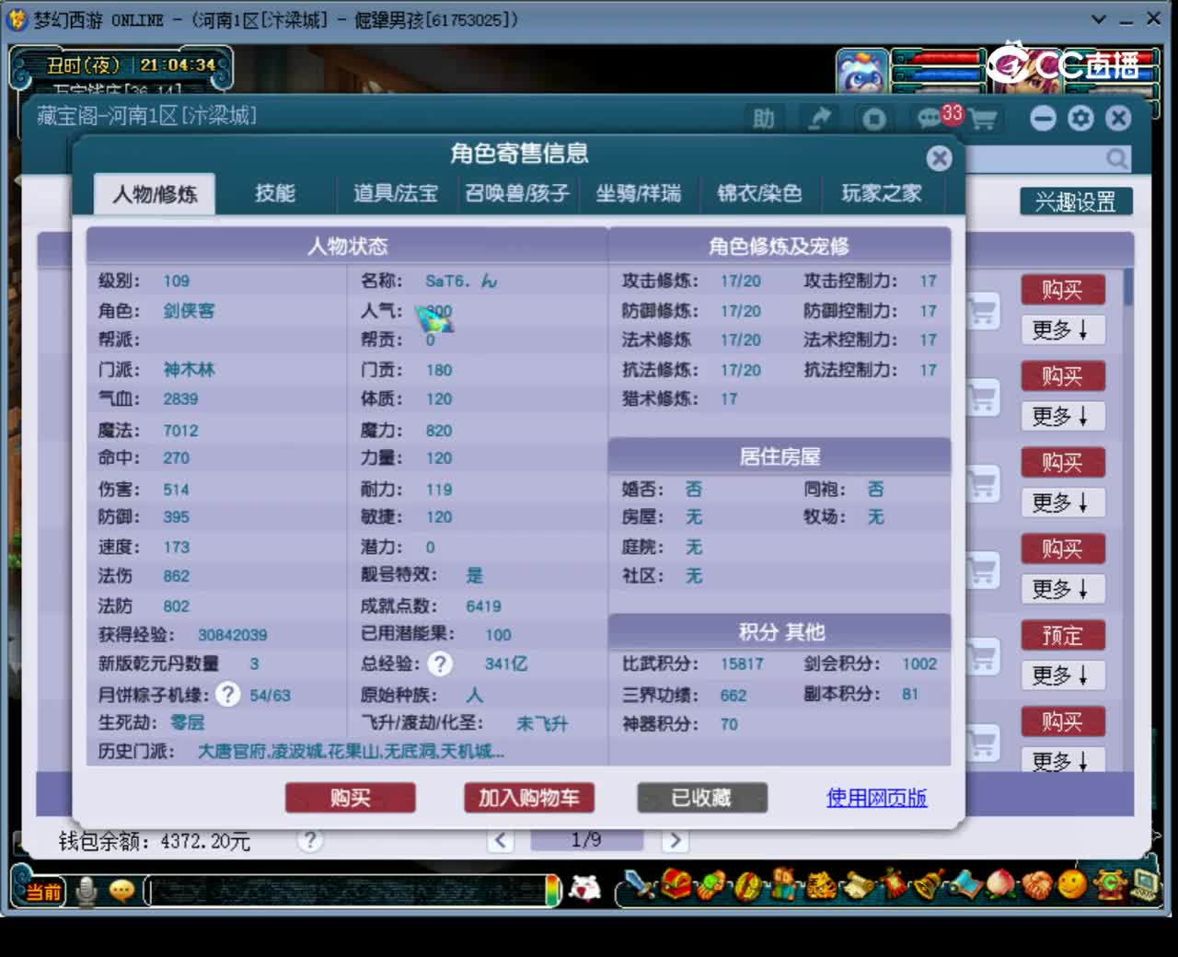Click the 历史门派 value 大唐官府,凌波城...

pos(351,752)
